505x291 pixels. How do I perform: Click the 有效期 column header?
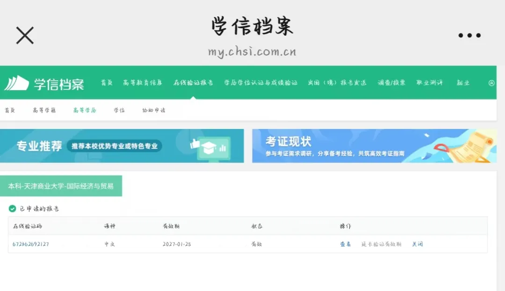click(x=171, y=226)
